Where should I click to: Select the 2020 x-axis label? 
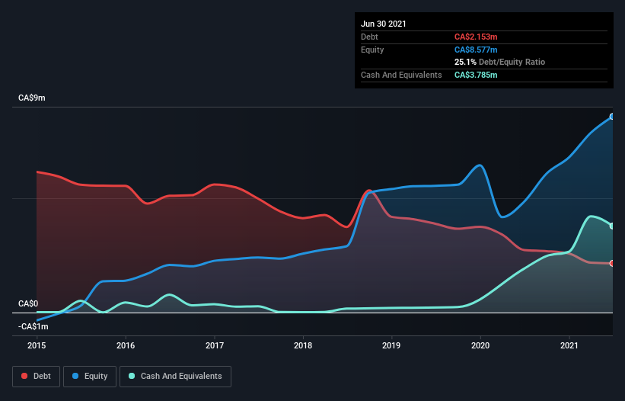tap(480, 345)
